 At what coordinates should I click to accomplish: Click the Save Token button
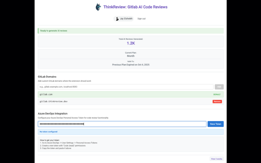[215, 124]
